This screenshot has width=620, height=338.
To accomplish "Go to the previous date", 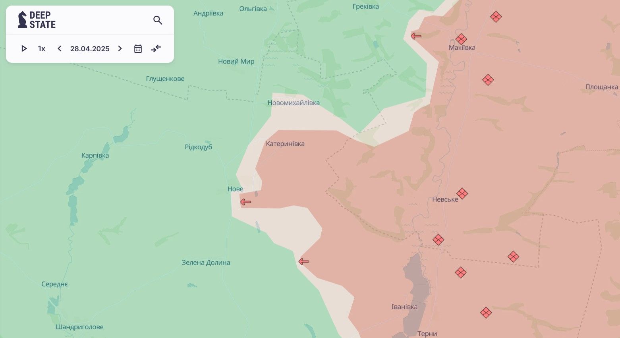I will pyautogui.click(x=60, y=48).
